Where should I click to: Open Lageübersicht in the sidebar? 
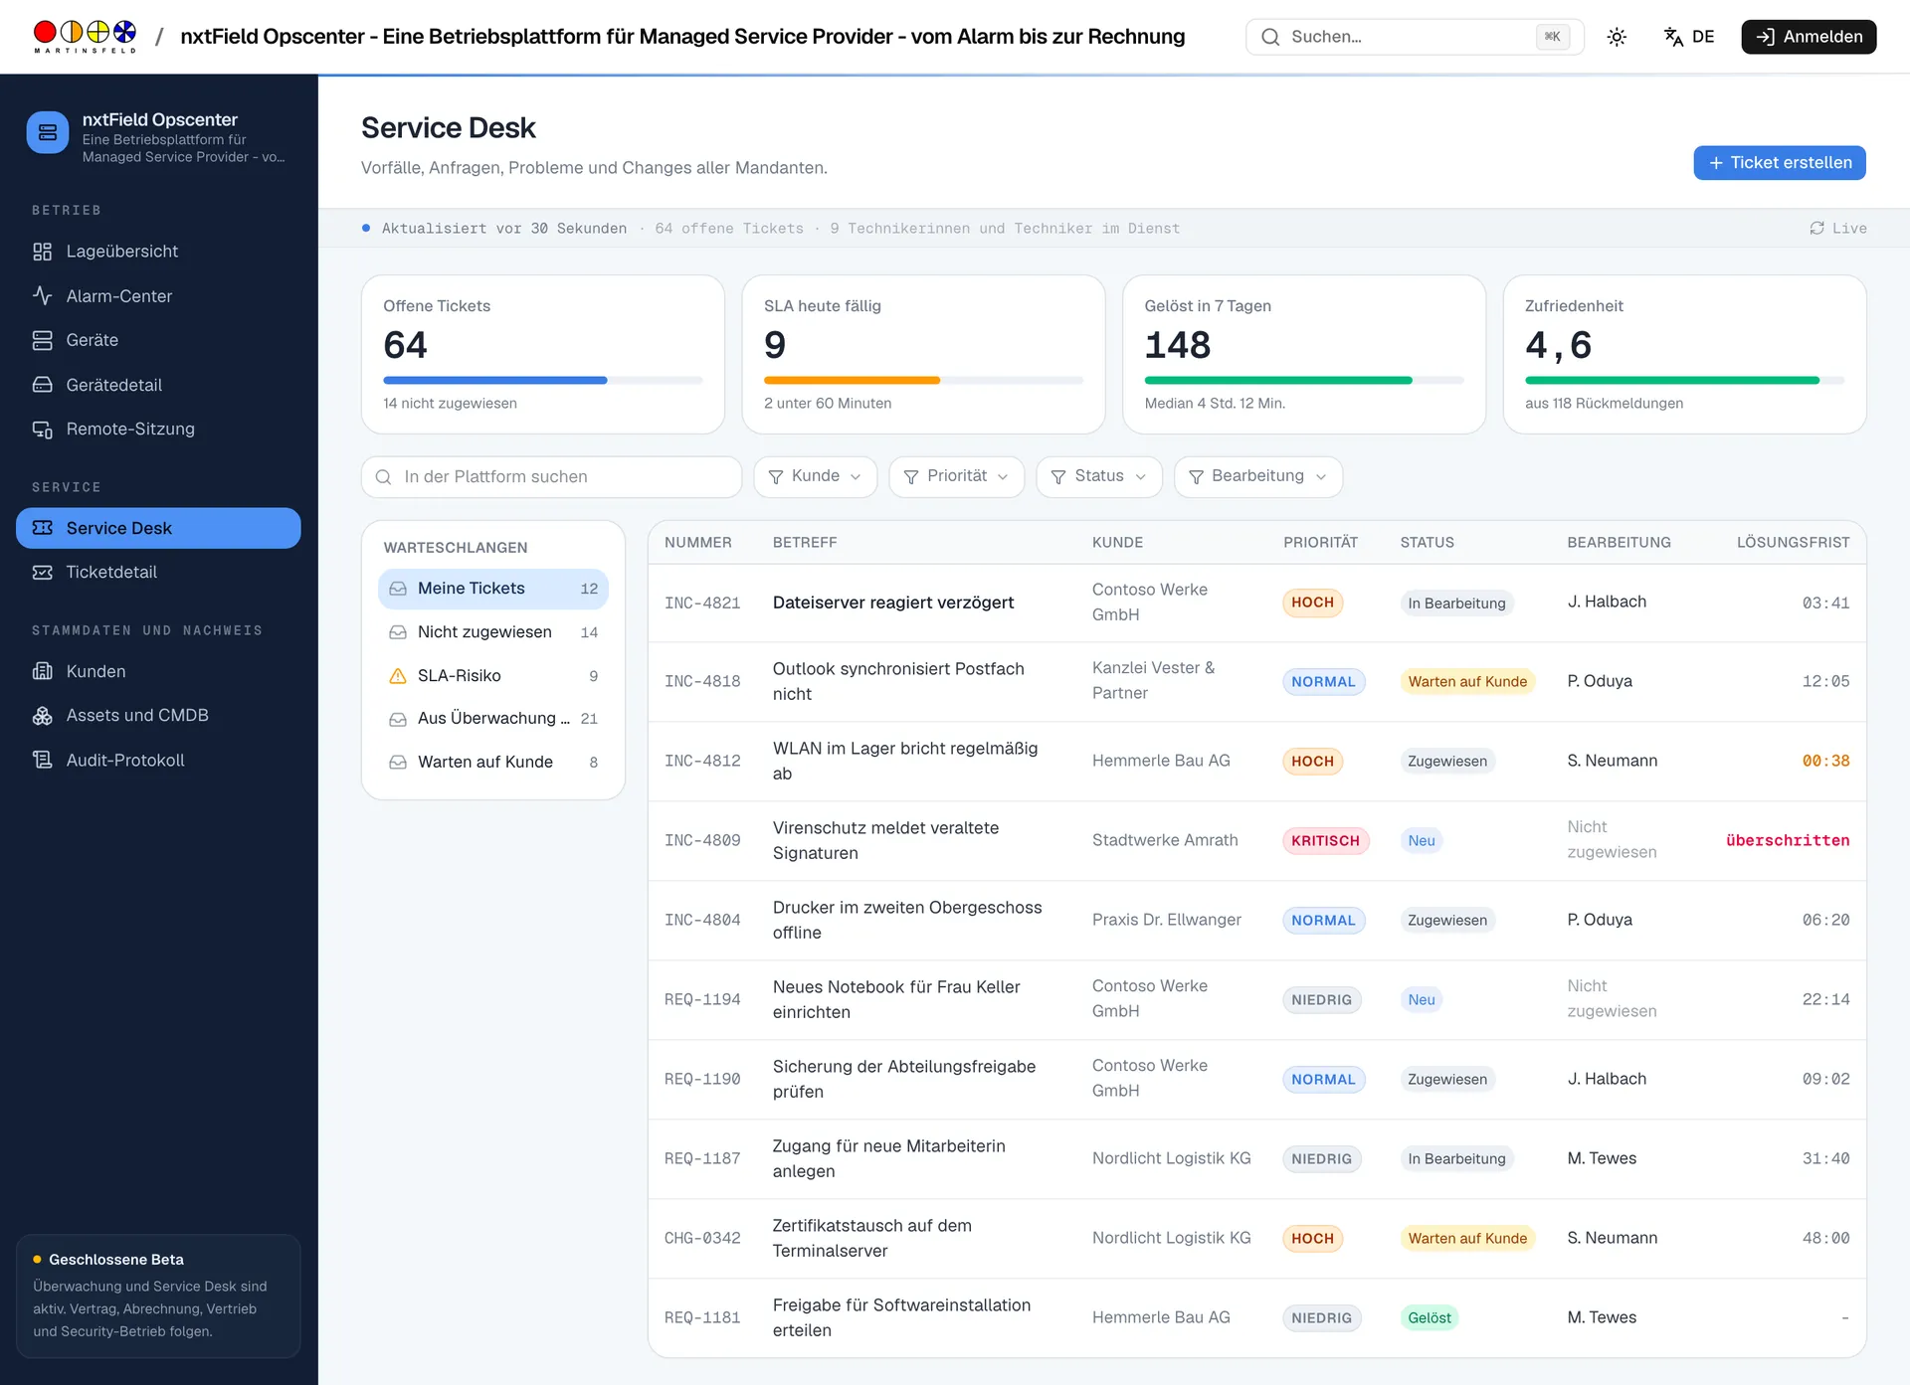158,252
